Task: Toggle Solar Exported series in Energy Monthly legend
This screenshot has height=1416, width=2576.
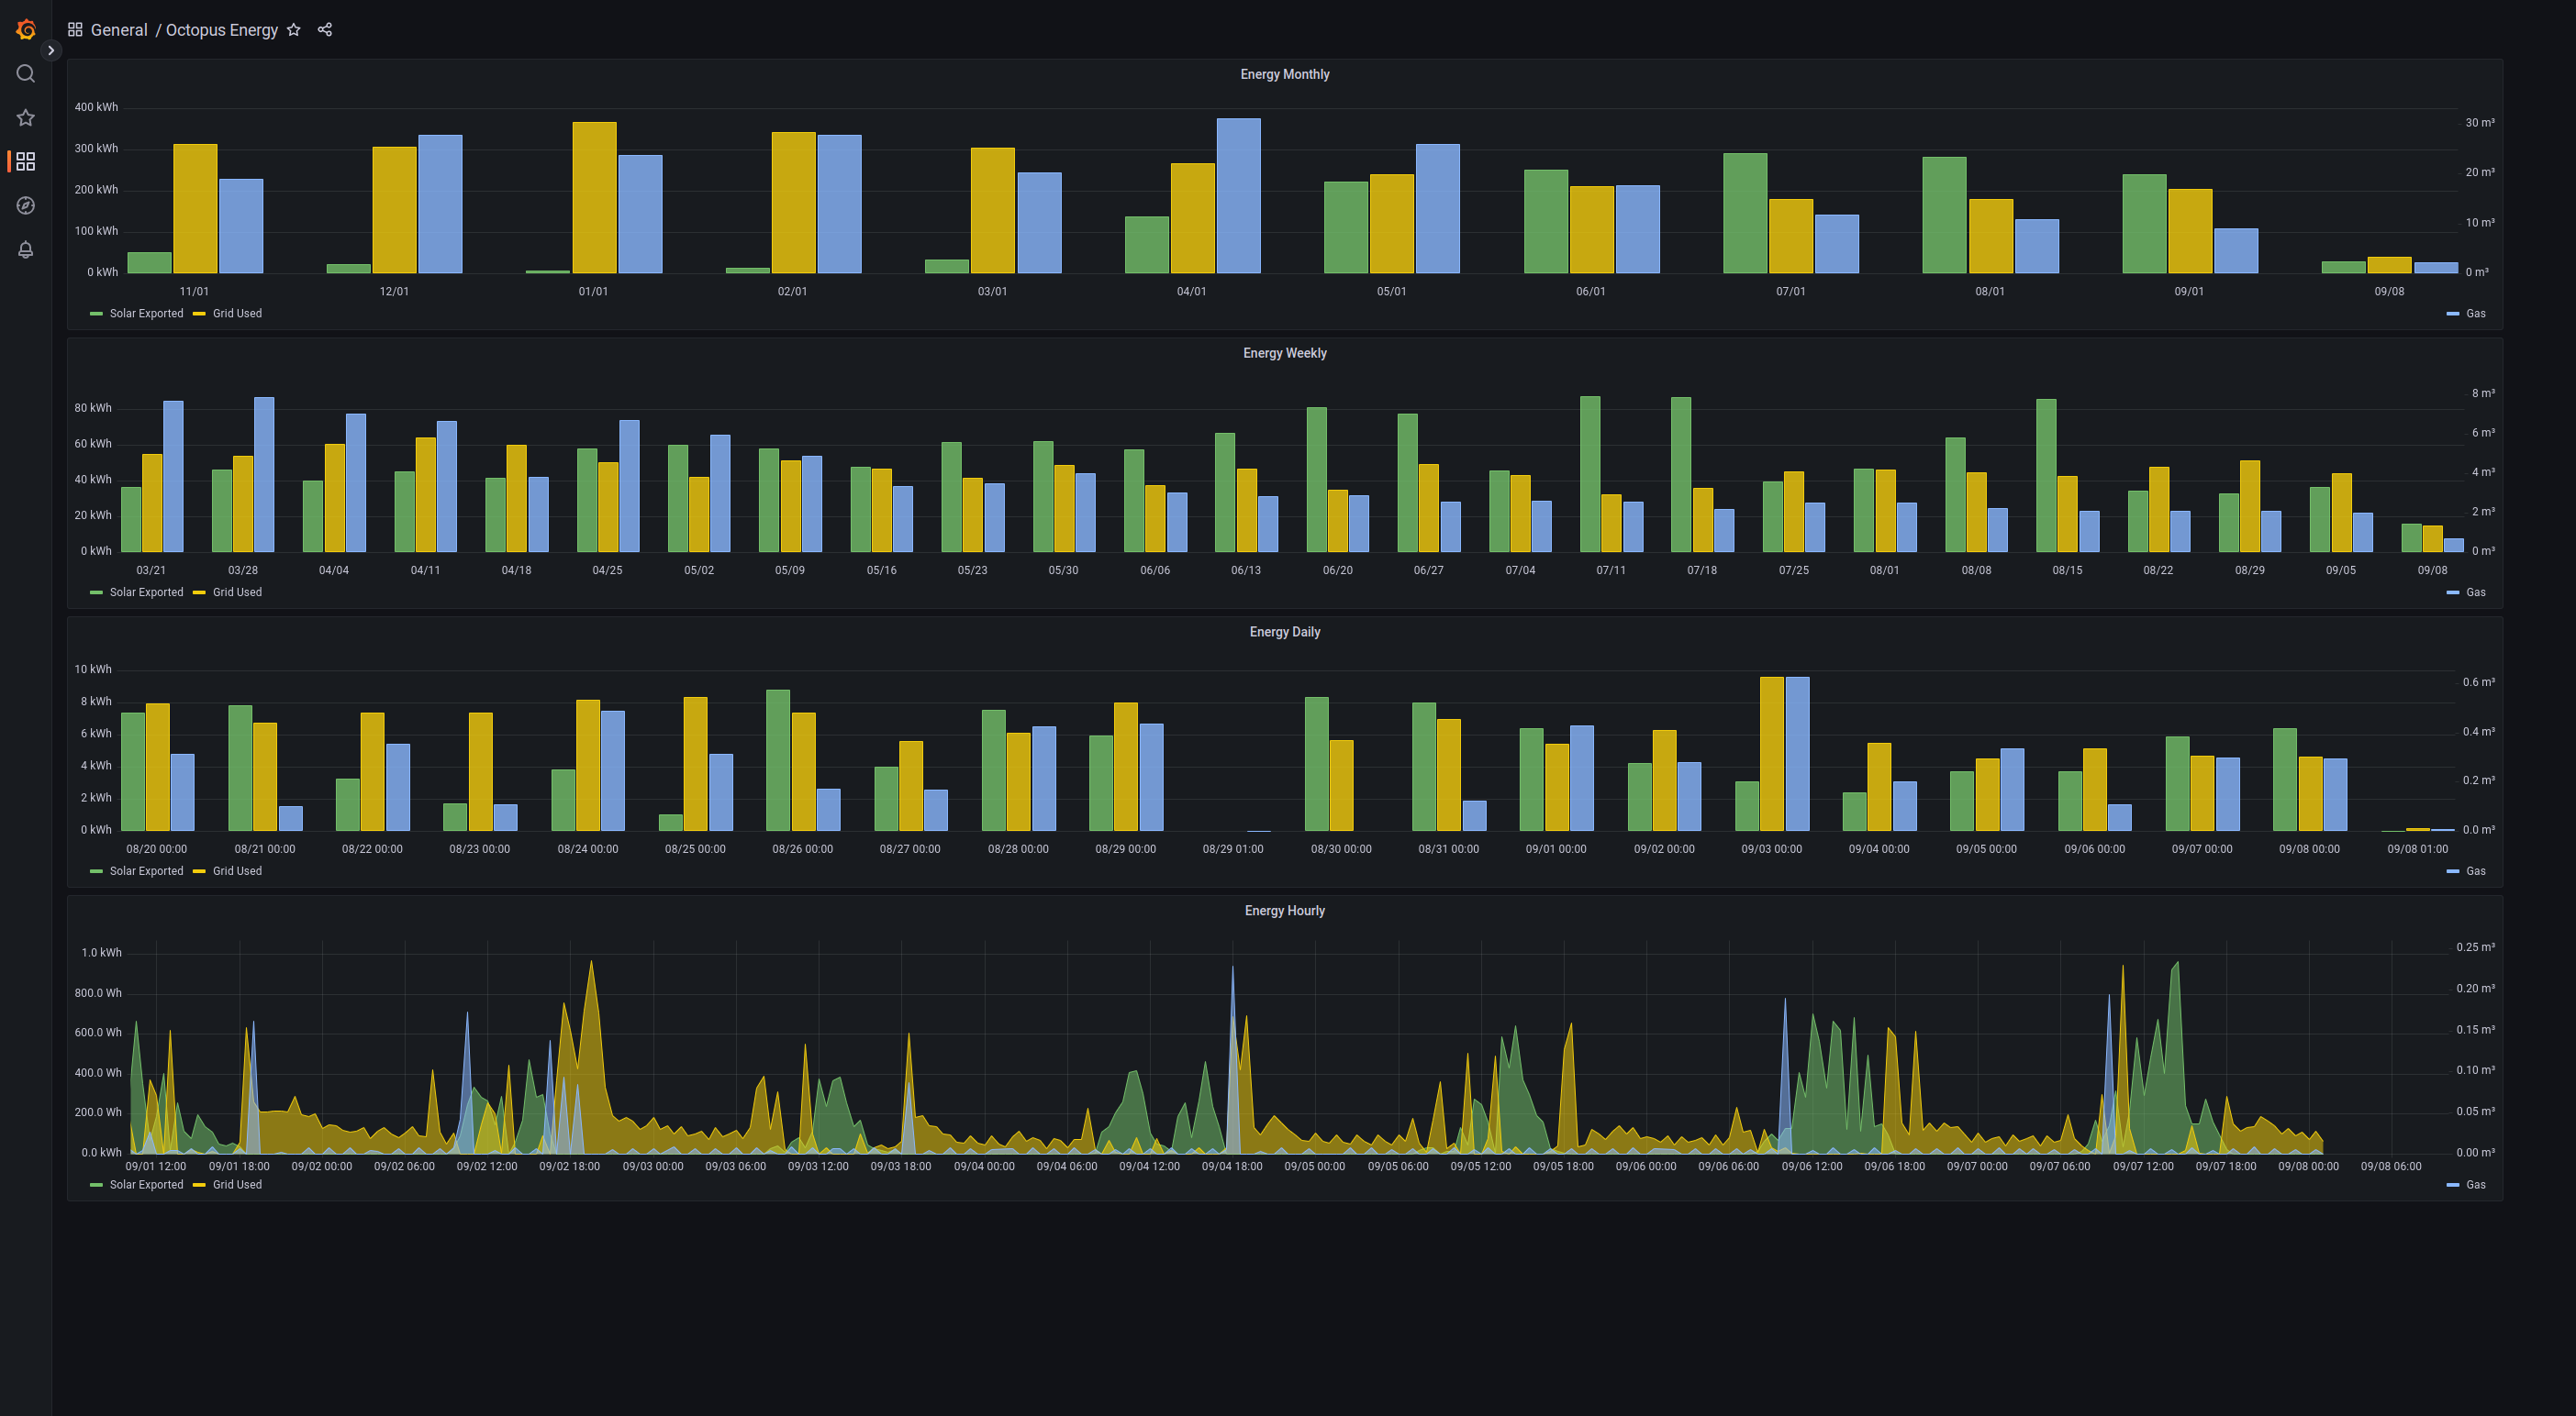Action: click(146, 314)
